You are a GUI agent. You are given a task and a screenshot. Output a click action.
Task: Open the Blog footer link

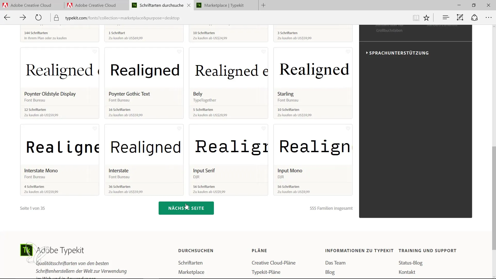pyautogui.click(x=330, y=272)
